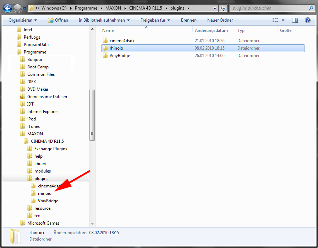Viewport: 318px width, 248px height.
Task: Open Help with the question mark icon
Action: [307, 20]
